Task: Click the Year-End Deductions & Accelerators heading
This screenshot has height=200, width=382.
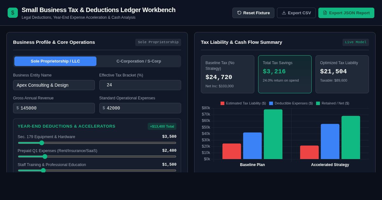Action: [x=67, y=126]
